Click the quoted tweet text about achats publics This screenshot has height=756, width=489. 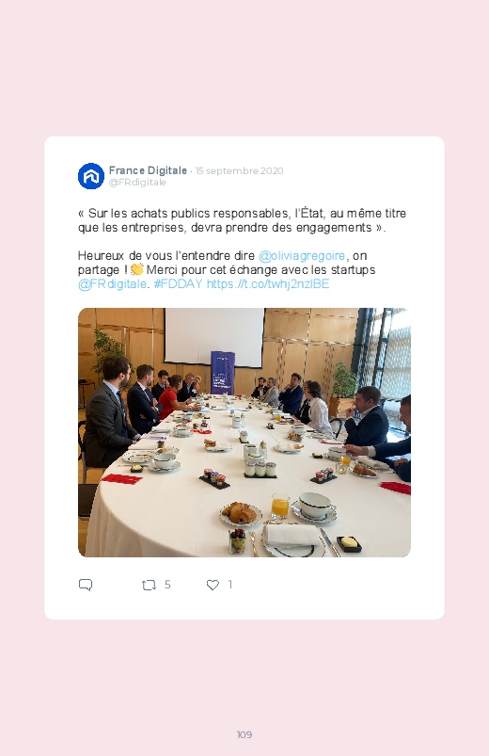click(x=242, y=220)
